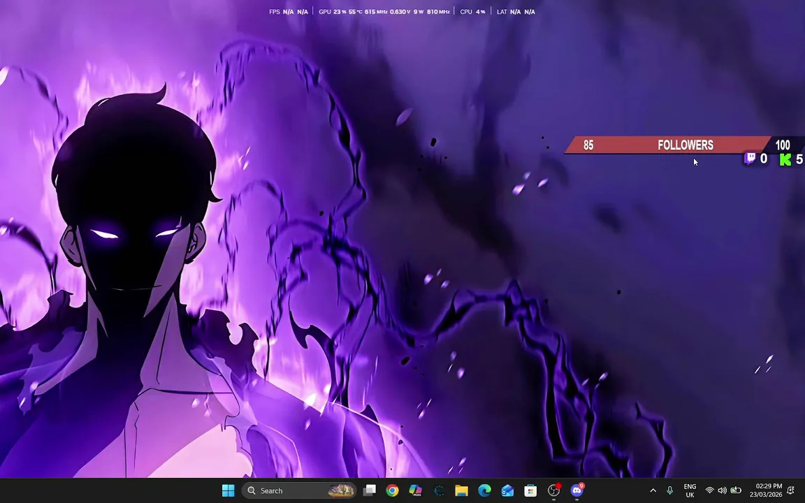Click the microphone icon in system tray
Screen dimensions: 805x503
click(669, 490)
